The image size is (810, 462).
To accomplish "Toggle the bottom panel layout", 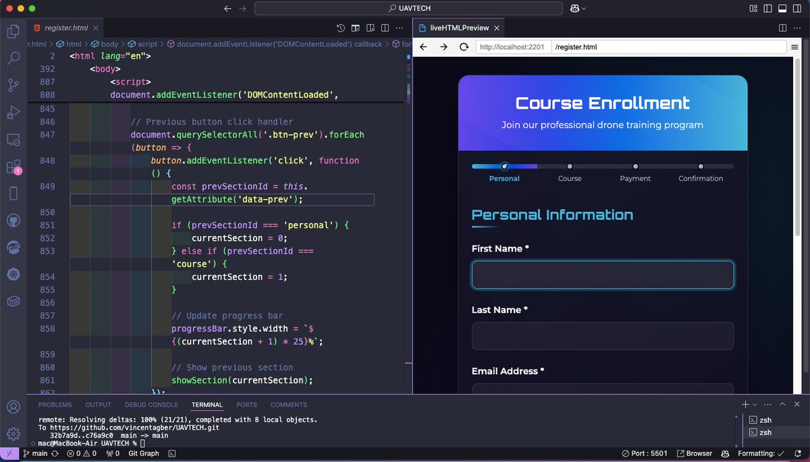I will tap(782, 8).
